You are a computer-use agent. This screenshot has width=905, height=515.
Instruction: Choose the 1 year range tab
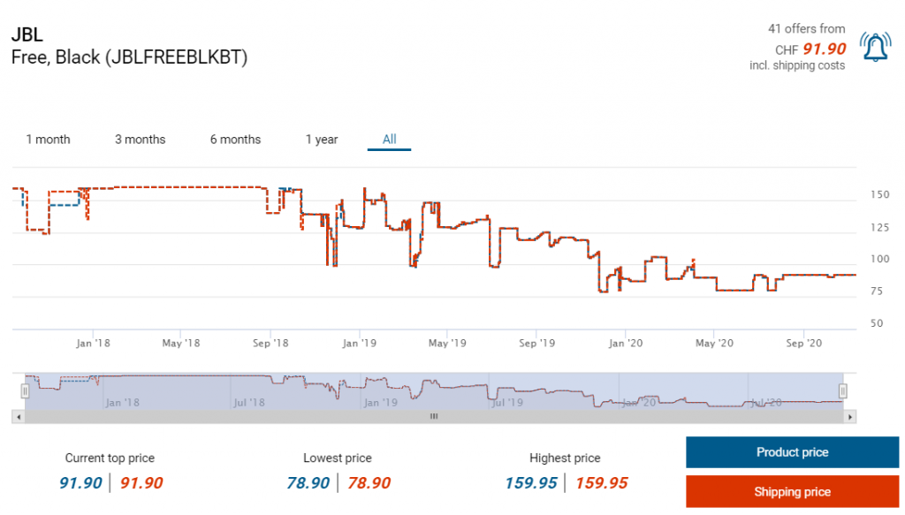click(322, 140)
